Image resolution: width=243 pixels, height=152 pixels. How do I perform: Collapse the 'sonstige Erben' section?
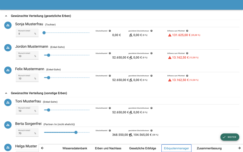(x=6, y=93)
